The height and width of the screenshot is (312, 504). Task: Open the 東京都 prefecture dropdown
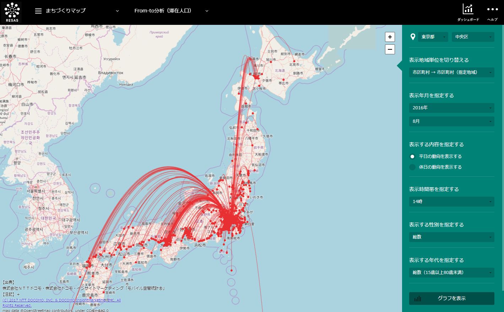(x=433, y=37)
